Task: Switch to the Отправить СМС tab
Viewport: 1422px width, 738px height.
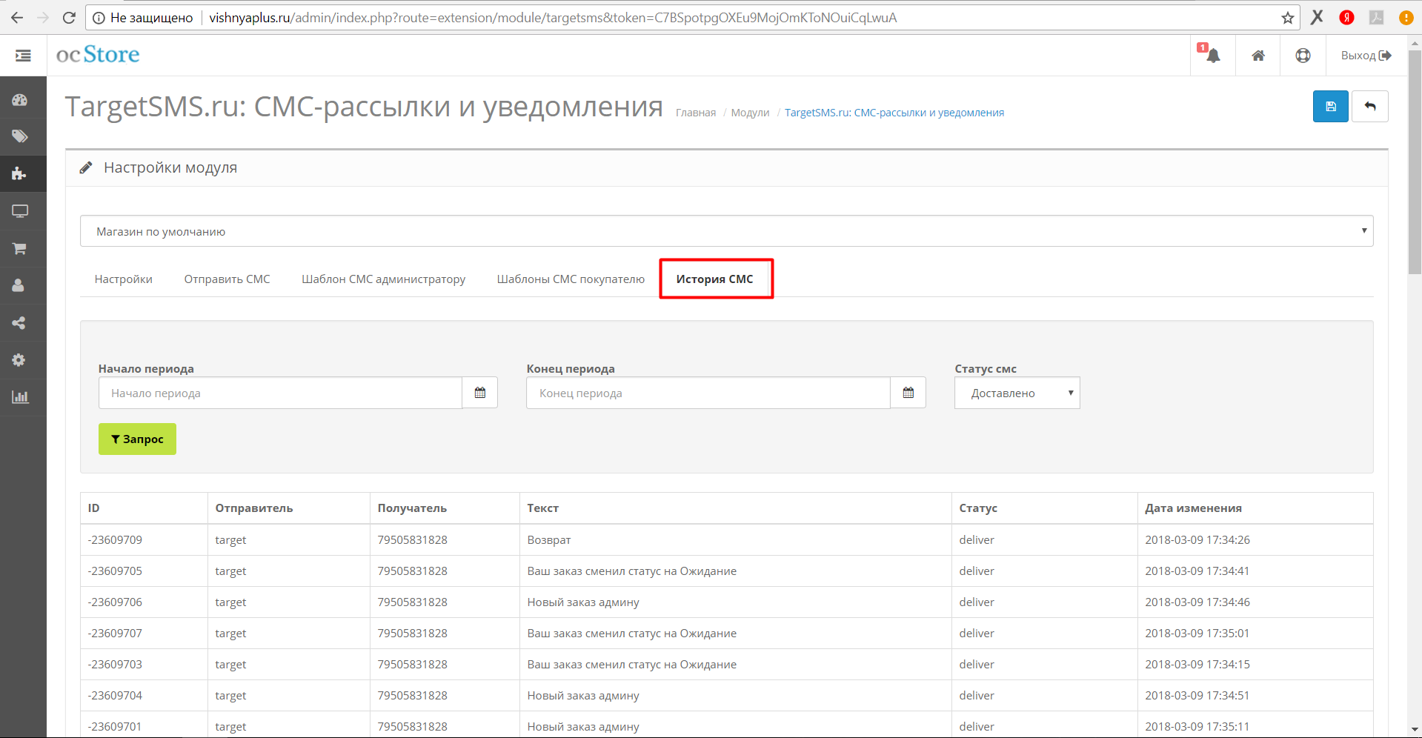Action: [x=227, y=279]
